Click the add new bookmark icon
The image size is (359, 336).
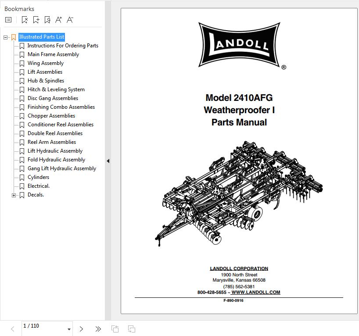click(x=36, y=20)
